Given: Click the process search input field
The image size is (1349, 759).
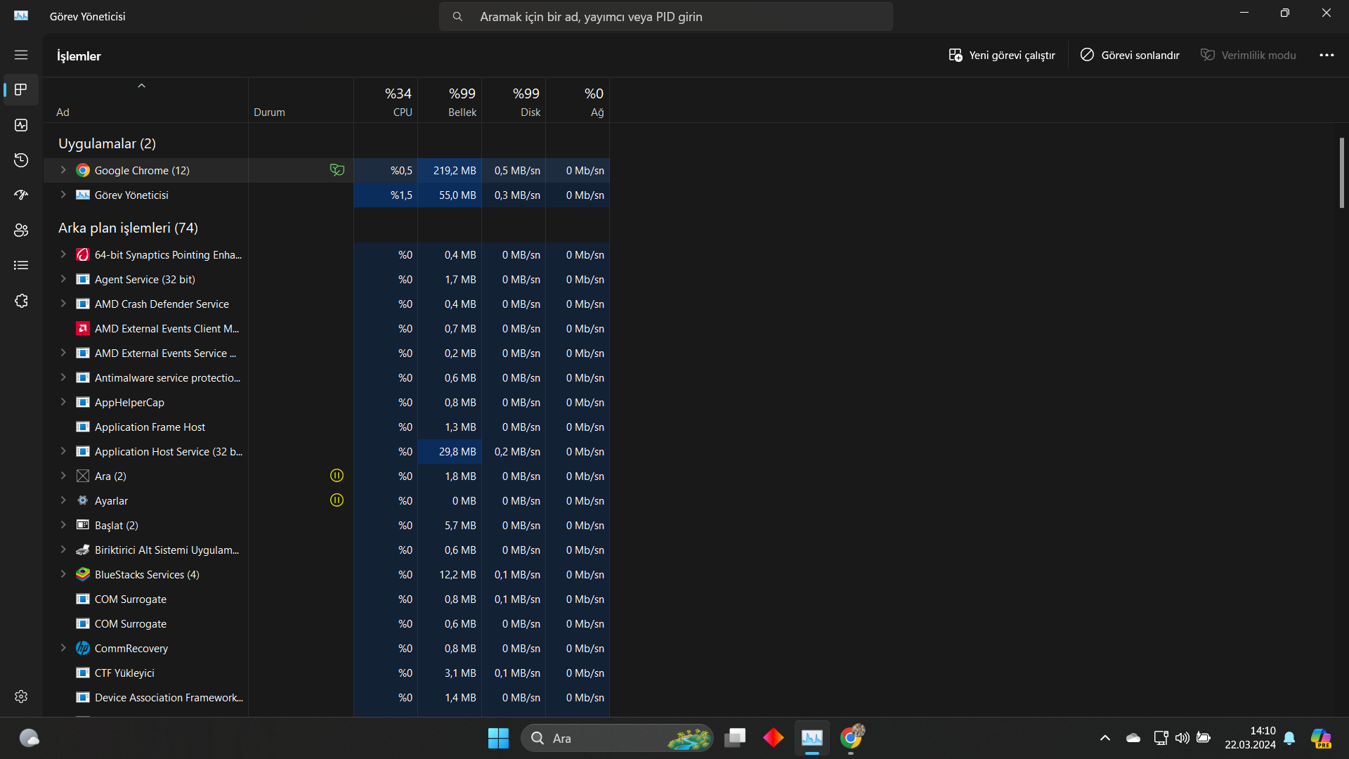Looking at the screenshot, I should [x=666, y=16].
